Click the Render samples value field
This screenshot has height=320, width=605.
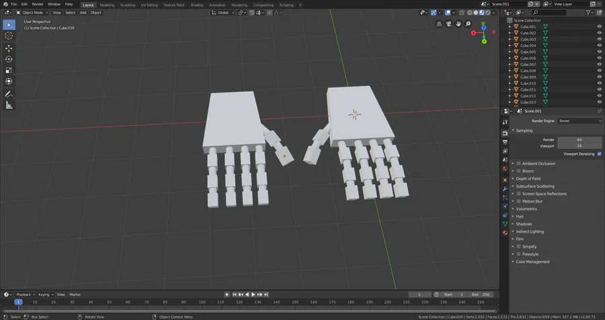(579, 140)
